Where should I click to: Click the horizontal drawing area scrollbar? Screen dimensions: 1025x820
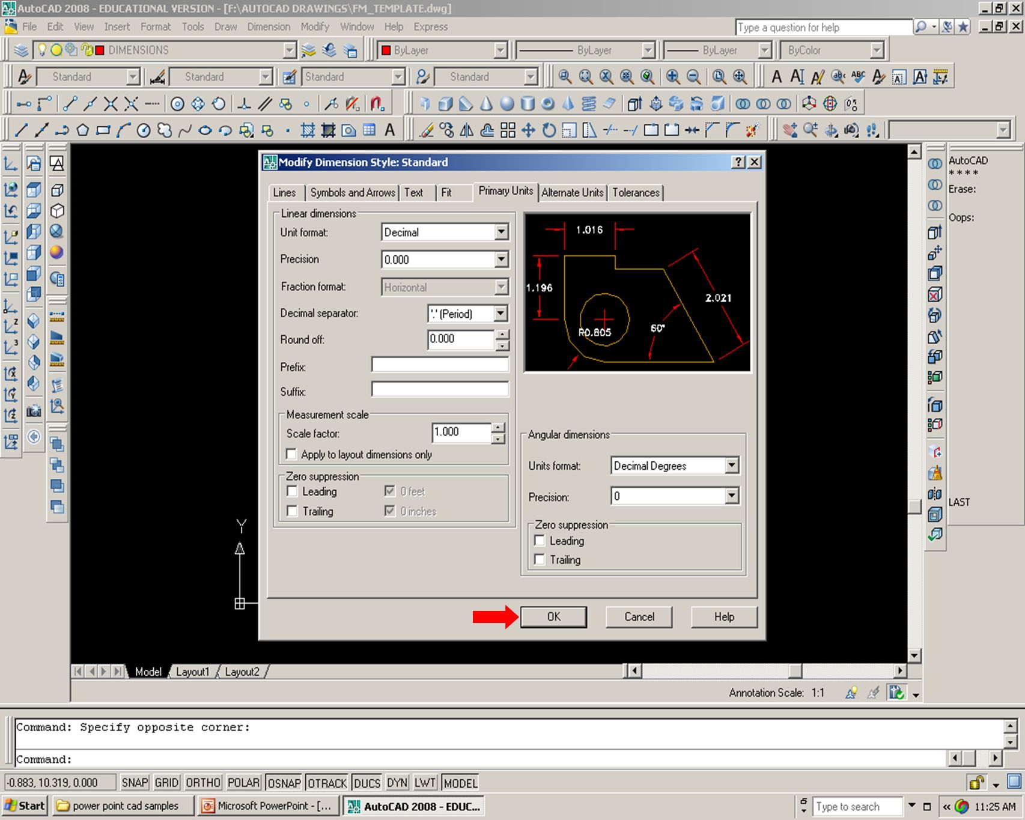pos(767,671)
